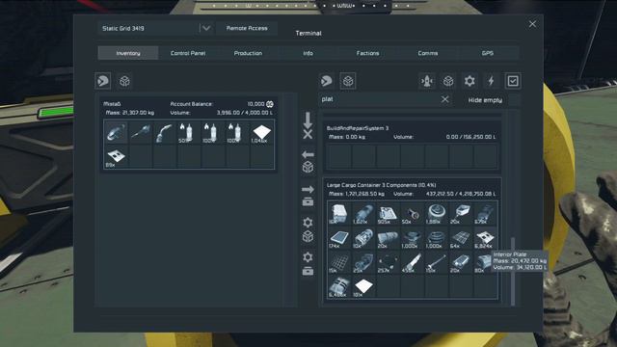This screenshot has height=347, width=617.
Task: Click the Remote Access button
Action: click(x=247, y=28)
